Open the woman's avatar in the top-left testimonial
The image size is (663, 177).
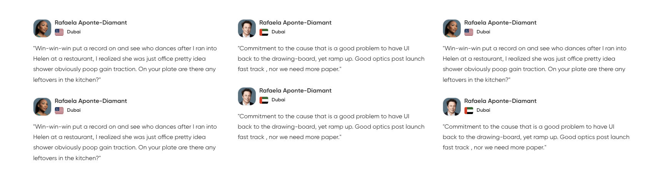[x=42, y=28]
